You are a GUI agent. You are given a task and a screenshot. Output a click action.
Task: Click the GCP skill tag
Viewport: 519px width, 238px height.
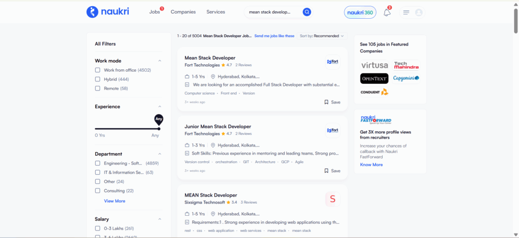coord(285,162)
